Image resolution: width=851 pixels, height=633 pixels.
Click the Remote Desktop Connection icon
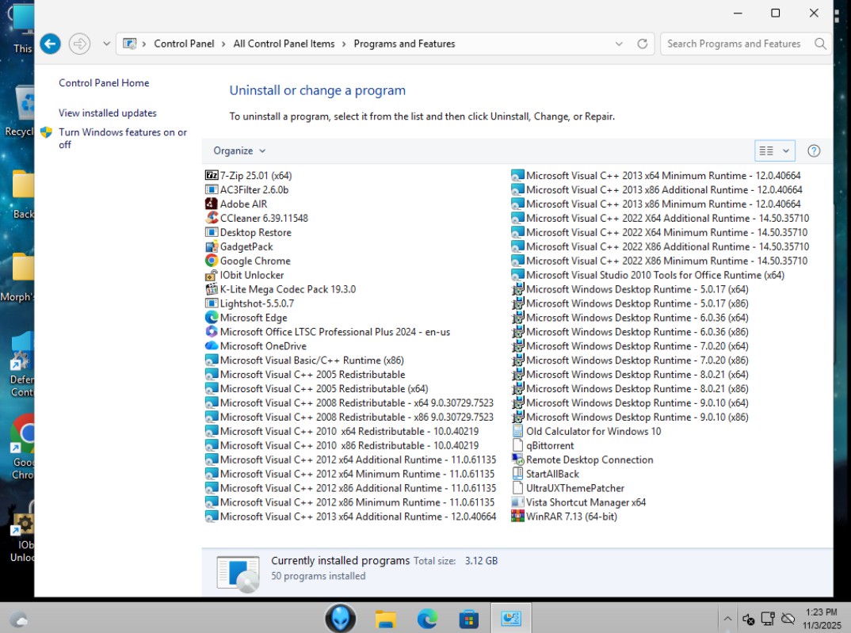(517, 459)
